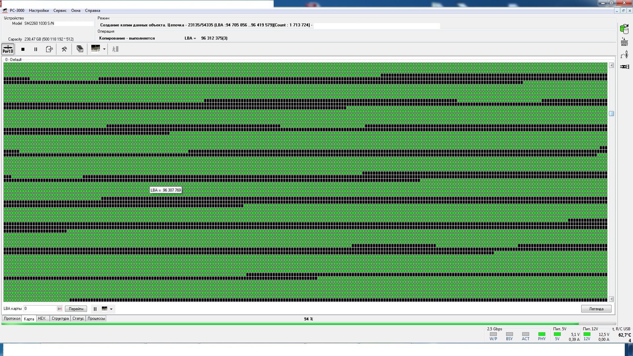Open the Настройки menu
The width and height of the screenshot is (633, 356).
click(x=39, y=11)
